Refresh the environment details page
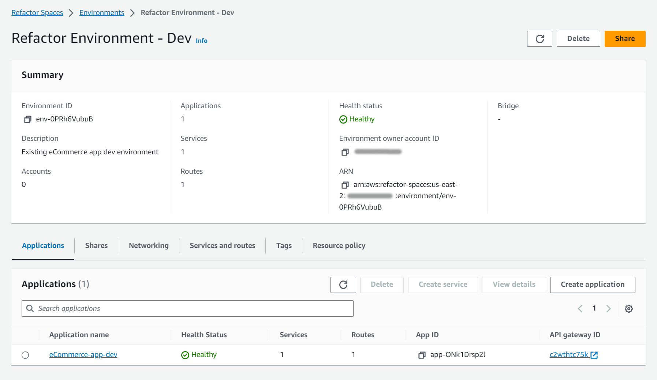The image size is (657, 380). (x=539, y=38)
